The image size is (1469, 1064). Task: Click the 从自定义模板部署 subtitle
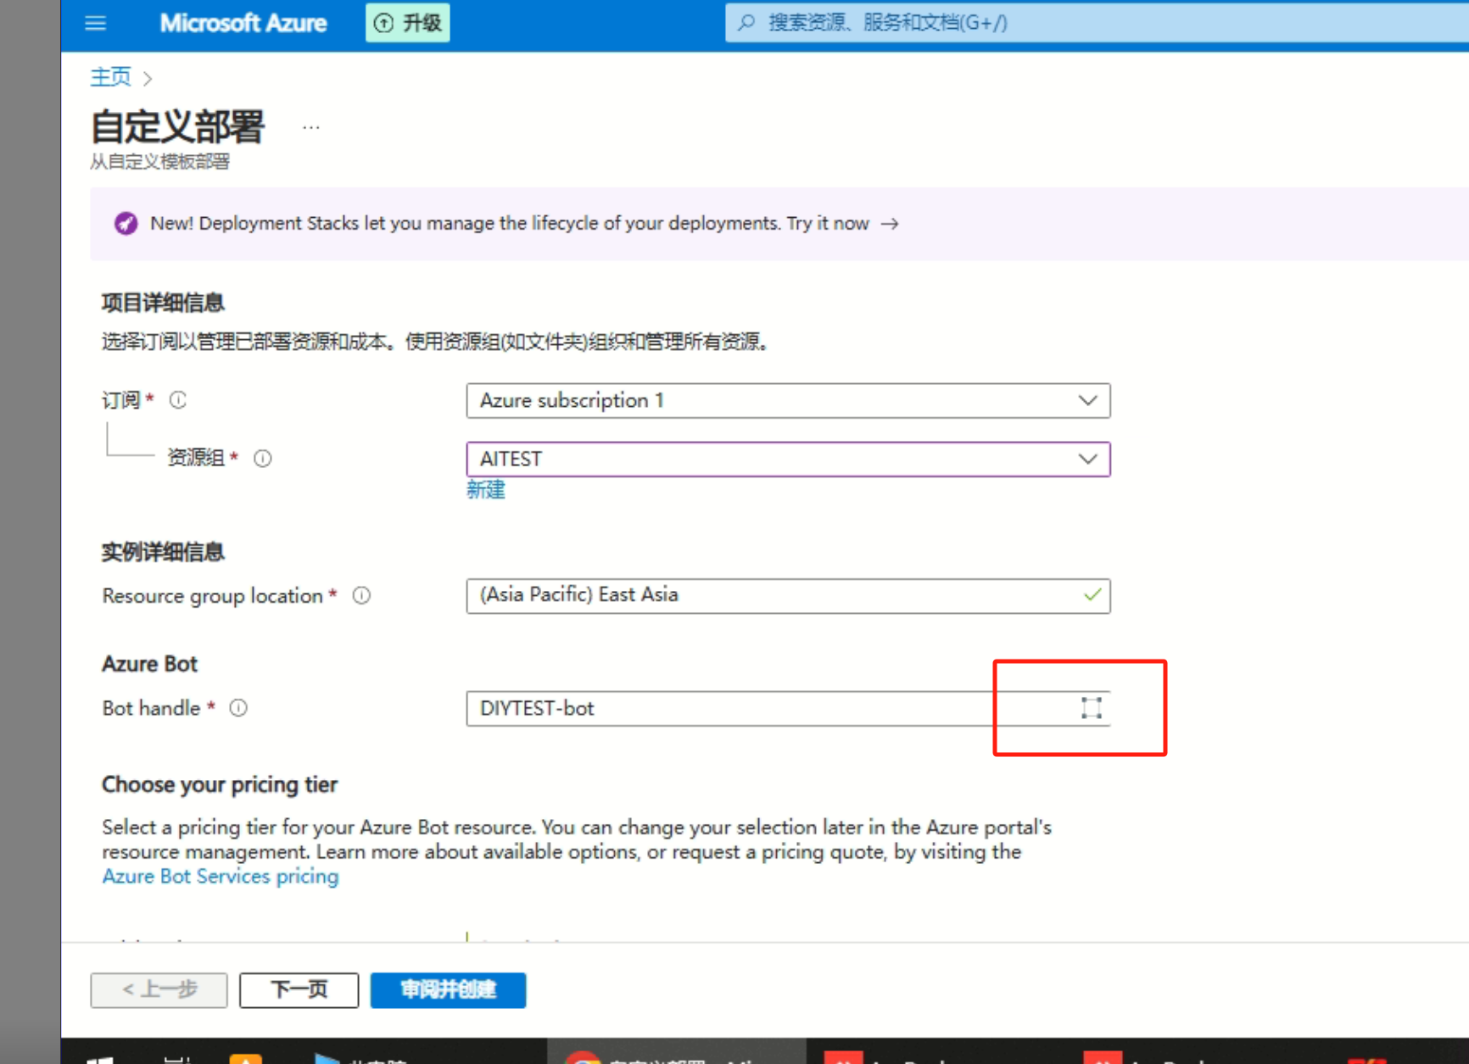(x=160, y=162)
